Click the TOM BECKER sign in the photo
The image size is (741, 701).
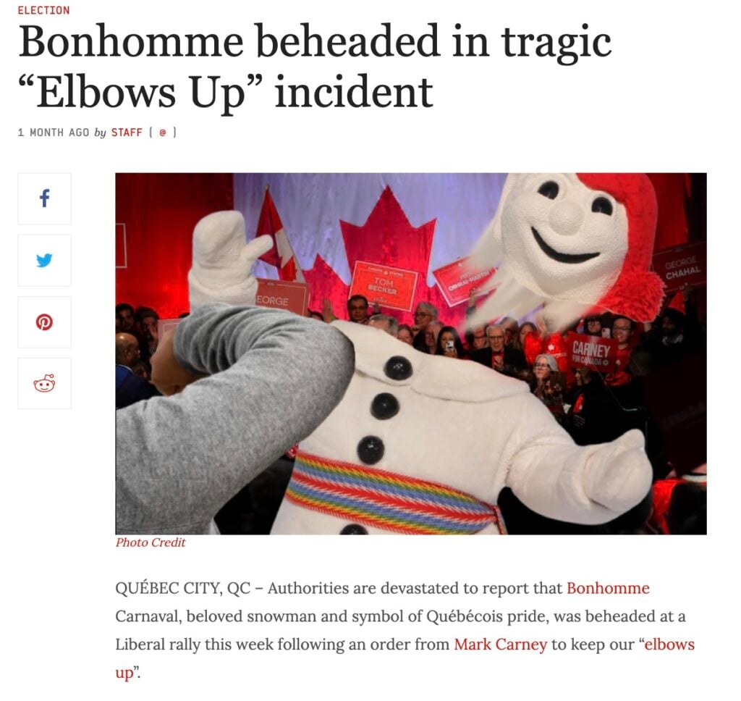(384, 285)
